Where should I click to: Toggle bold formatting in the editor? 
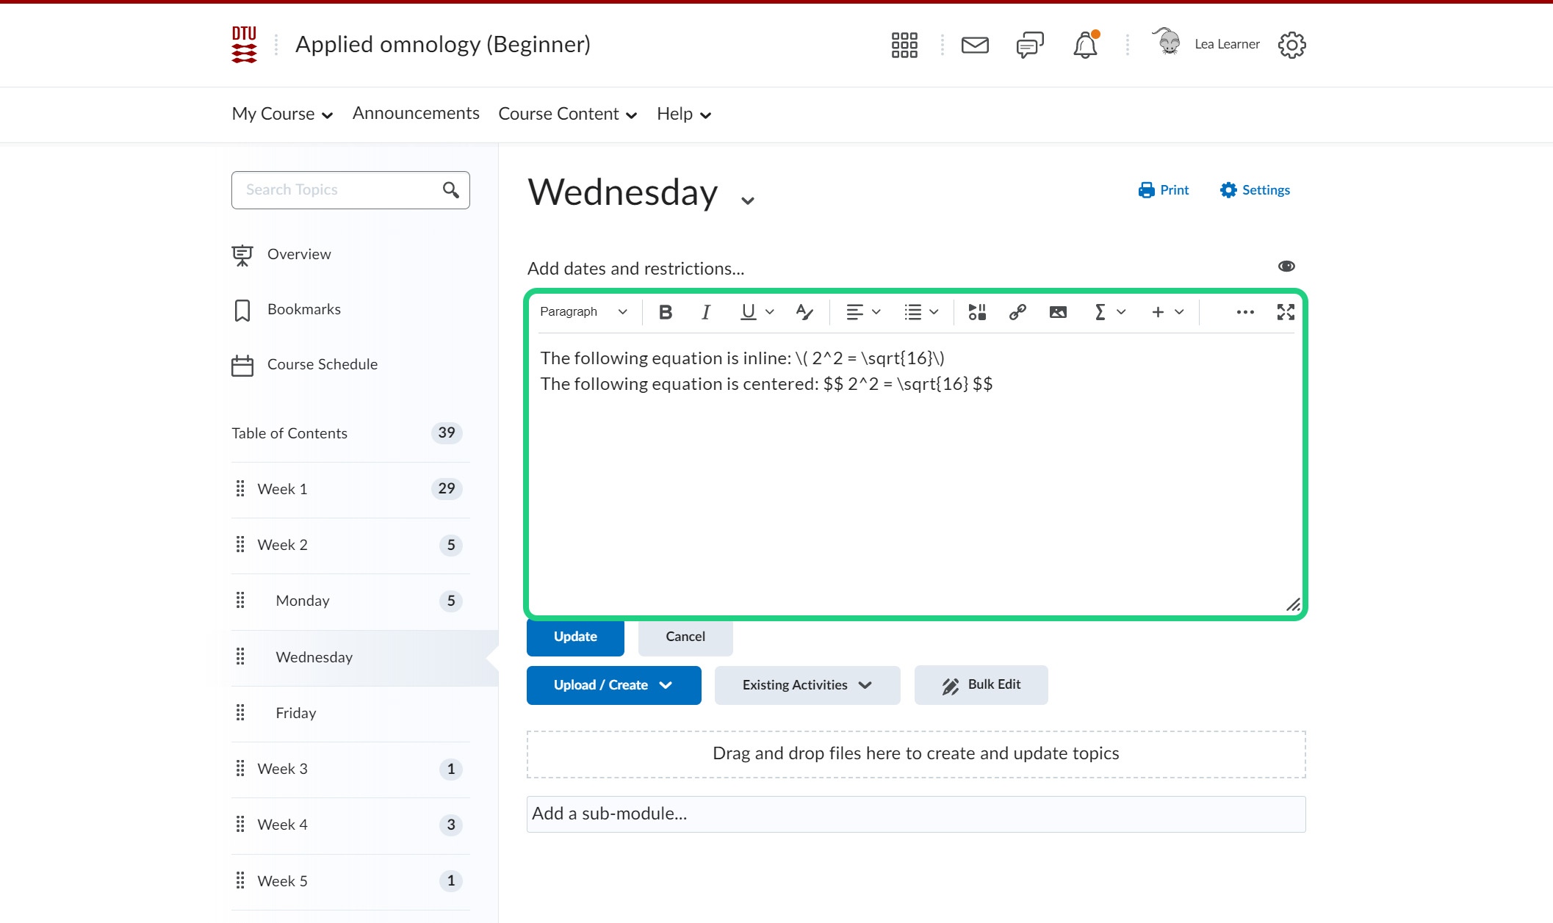coord(666,312)
